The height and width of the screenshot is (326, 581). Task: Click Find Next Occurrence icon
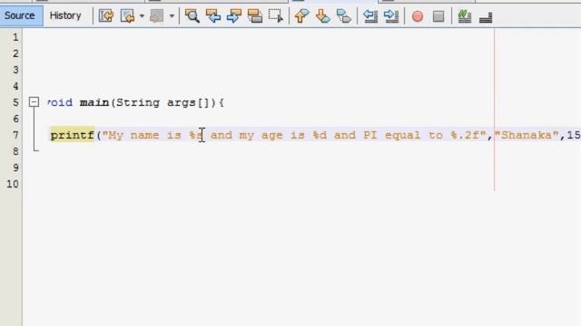(234, 16)
